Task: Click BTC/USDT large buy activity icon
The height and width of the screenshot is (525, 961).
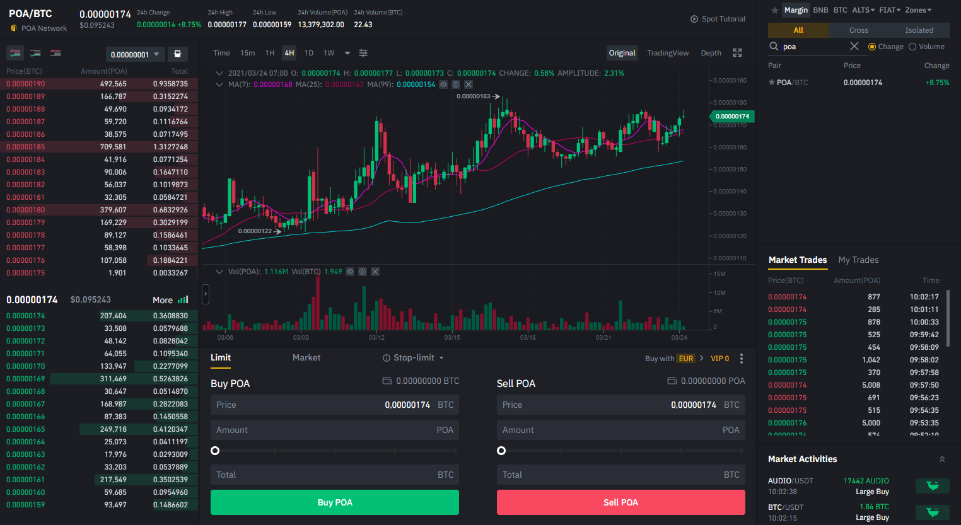Action: 933,512
